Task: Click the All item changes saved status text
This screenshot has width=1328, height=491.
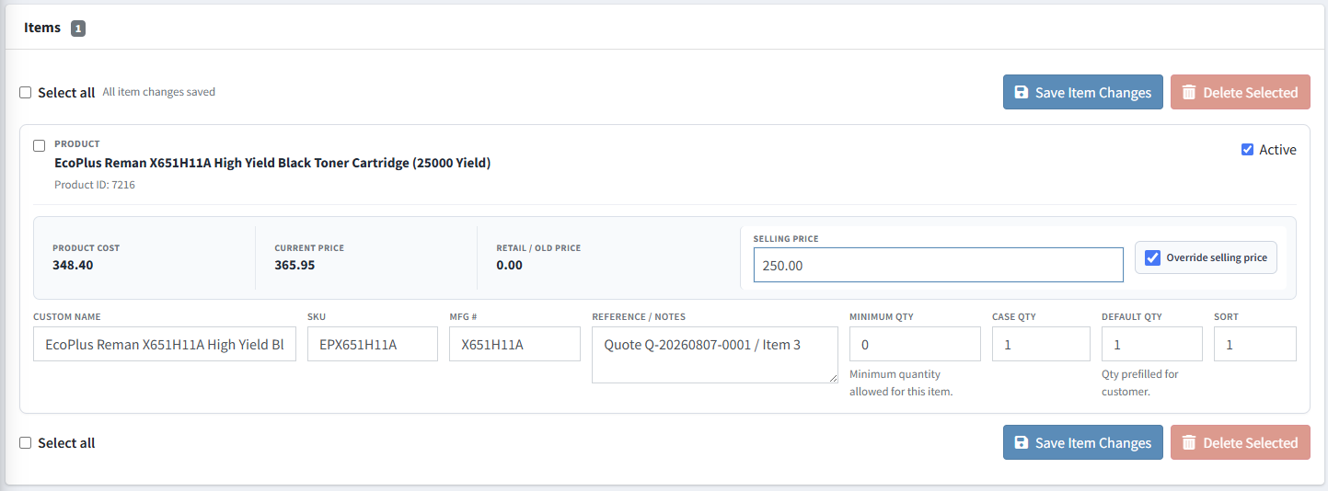Action: [159, 92]
